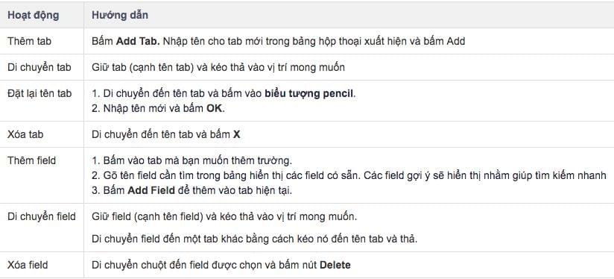Click the bold 'X' in Xóa tab row
This screenshot has height=279, width=614.
236,134
